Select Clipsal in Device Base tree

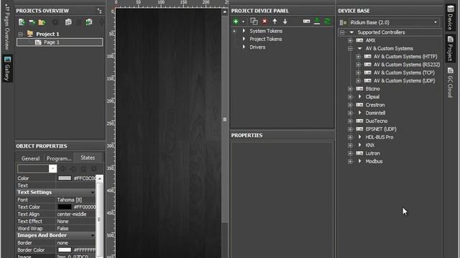pos(372,97)
